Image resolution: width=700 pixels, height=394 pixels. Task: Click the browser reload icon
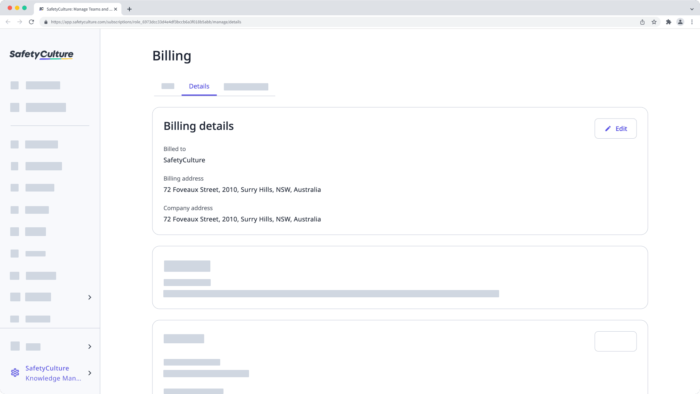point(31,22)
